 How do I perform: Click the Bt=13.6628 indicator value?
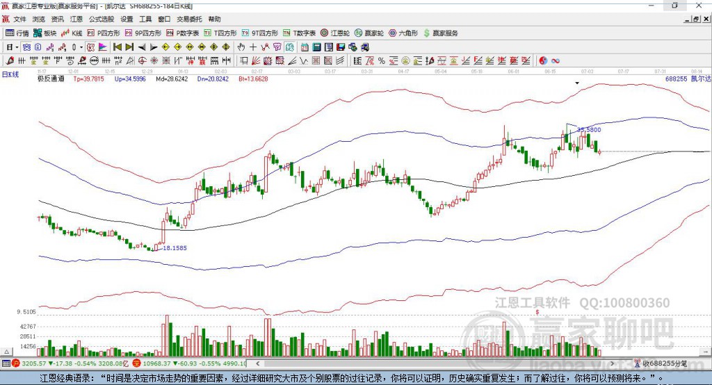253,79
